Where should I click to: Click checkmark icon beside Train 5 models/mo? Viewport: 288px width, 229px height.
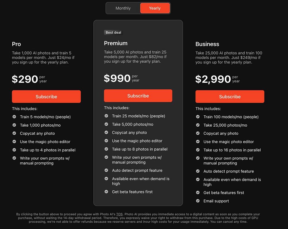14,117
